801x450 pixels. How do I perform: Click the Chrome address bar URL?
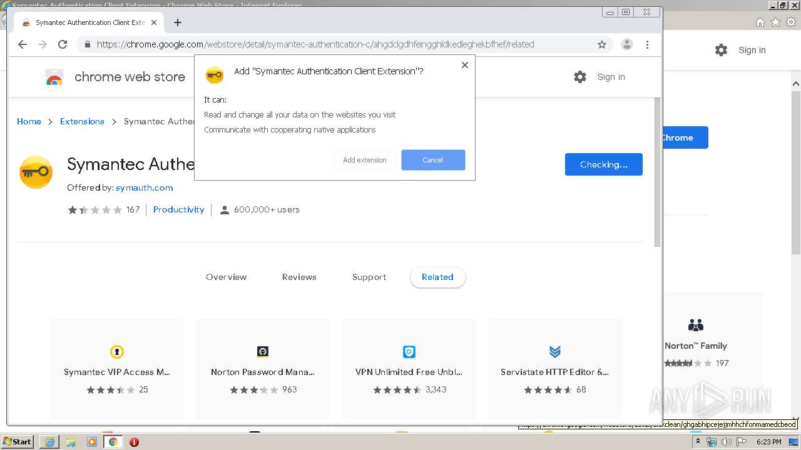[315, 44]
